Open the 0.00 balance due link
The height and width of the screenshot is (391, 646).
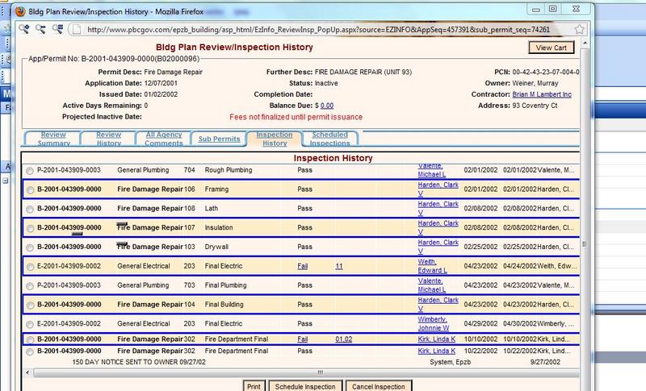tap(327, 106)
